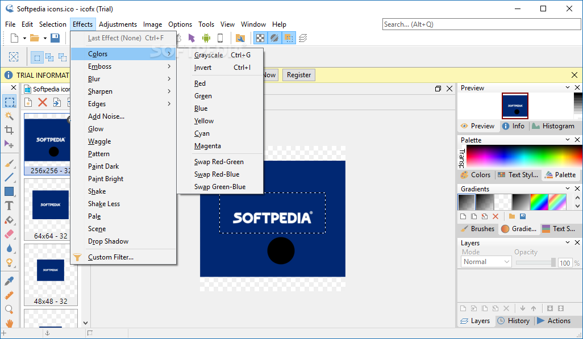
Task: Open the Info tab in Preview panel
Action: pos(514,126)
